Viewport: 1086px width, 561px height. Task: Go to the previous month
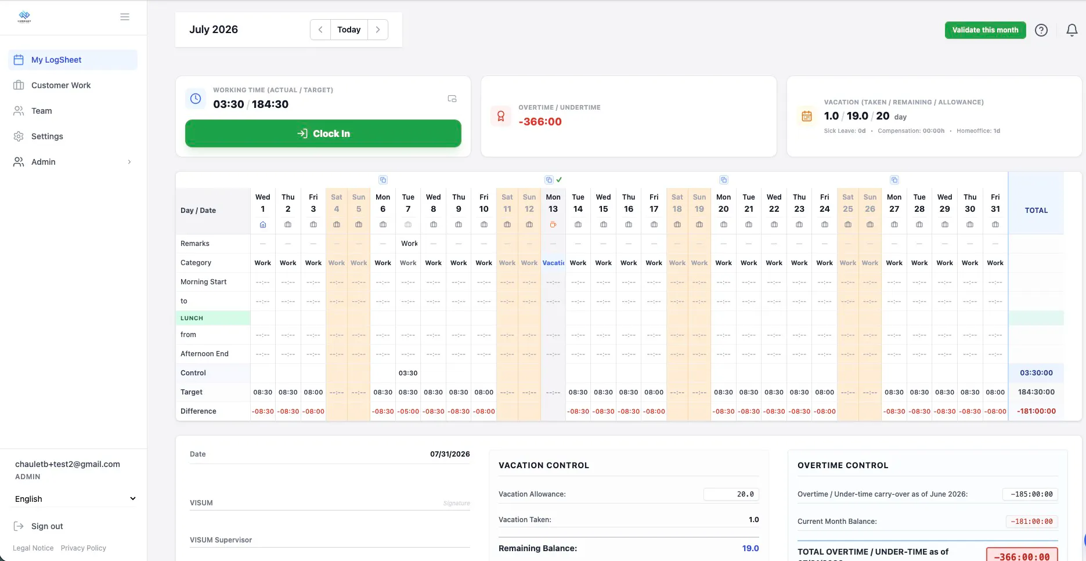pyautogui.click(x=320, y=30)
